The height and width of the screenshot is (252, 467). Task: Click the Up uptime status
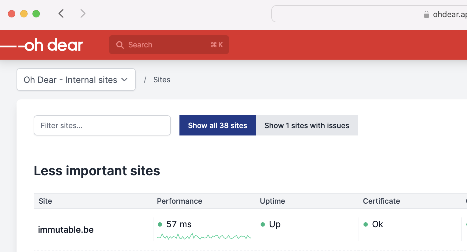click(x=275, y=224)
